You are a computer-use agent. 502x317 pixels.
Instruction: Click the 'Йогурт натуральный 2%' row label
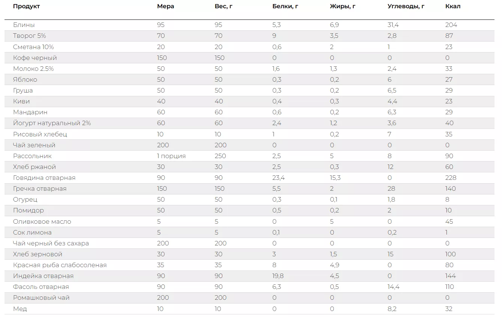tap(52, 123)
